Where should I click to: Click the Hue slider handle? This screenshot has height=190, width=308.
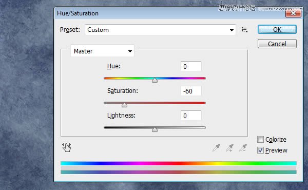(x=155, y=80)
